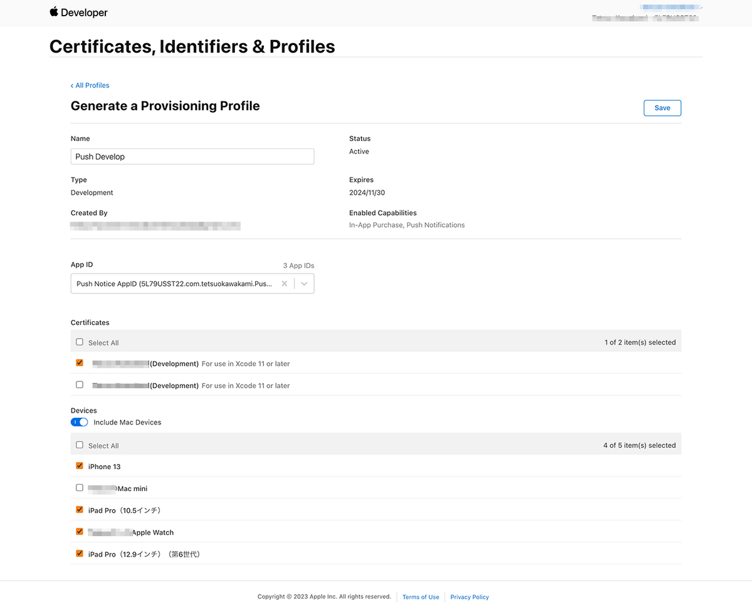Uncheck the iPhone 13 device
The image size is (752, 613).
tap(80, 466)
